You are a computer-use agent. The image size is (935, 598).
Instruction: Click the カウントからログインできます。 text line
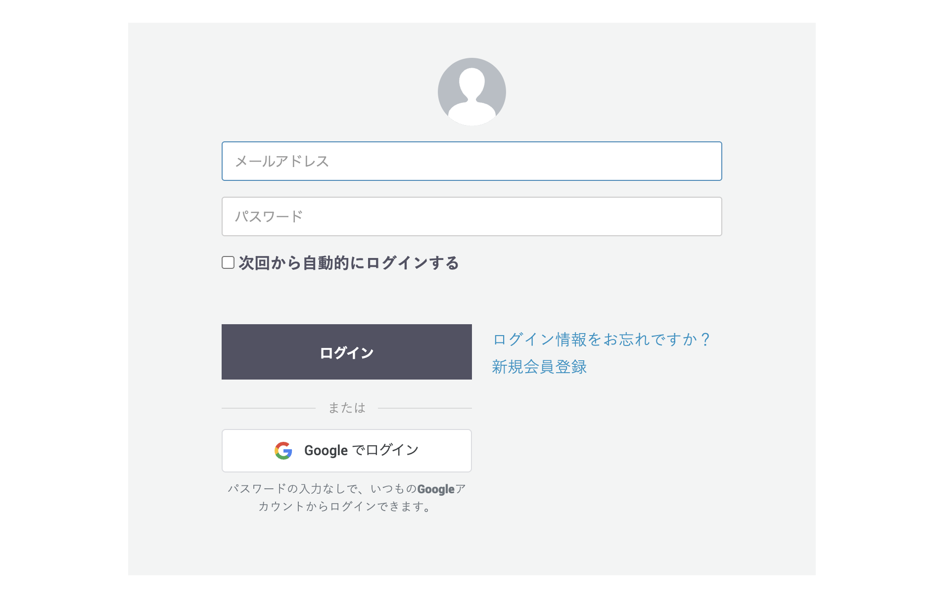coord(346,507)
